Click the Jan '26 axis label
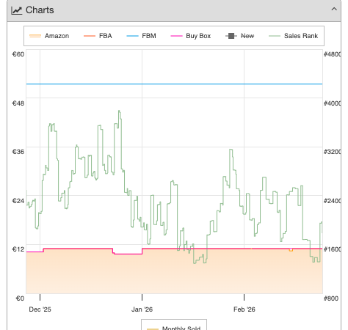This screenshot has width=348, height=330. pos(142,309)
